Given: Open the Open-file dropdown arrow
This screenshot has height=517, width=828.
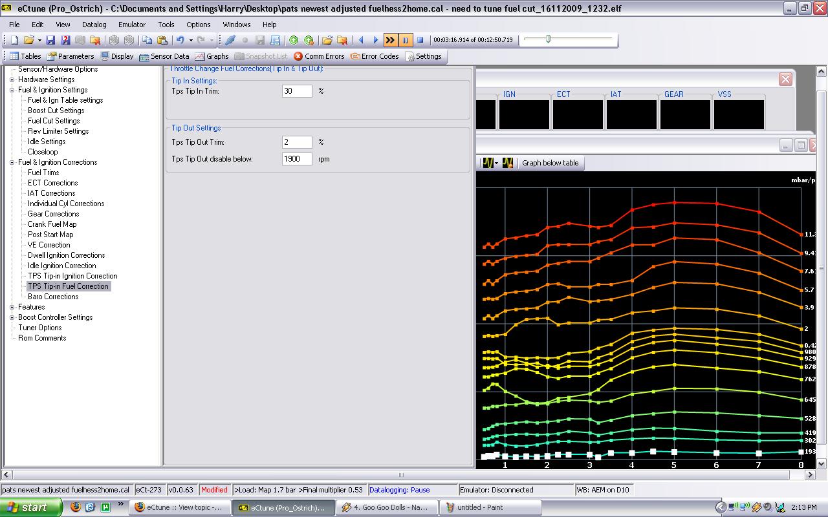Looking at the screenshot, I should click(40, 40).
